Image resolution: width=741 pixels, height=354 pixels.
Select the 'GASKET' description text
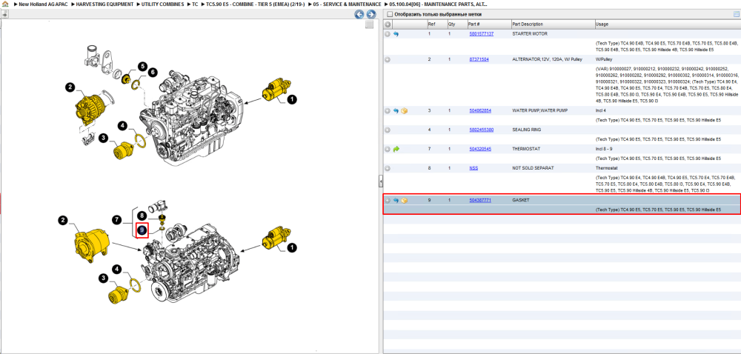[521, 201]
